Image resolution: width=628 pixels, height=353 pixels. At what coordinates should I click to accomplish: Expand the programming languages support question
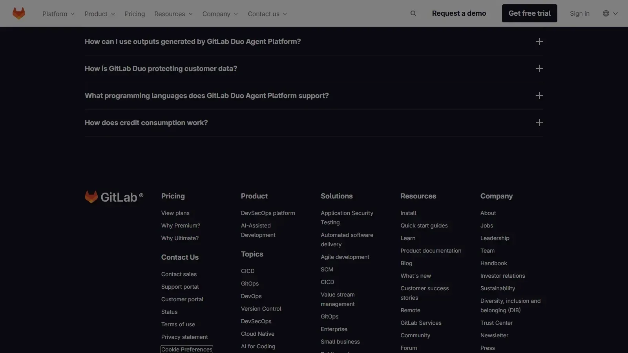click(x=314, y=96)
